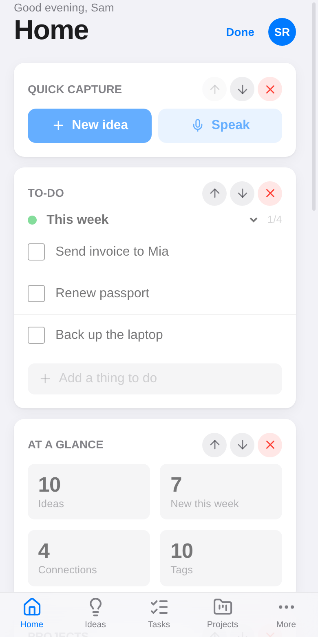Check off Send invoice to Mia
318x637 pixels.
pyautogui.click(x=36, y=252)
